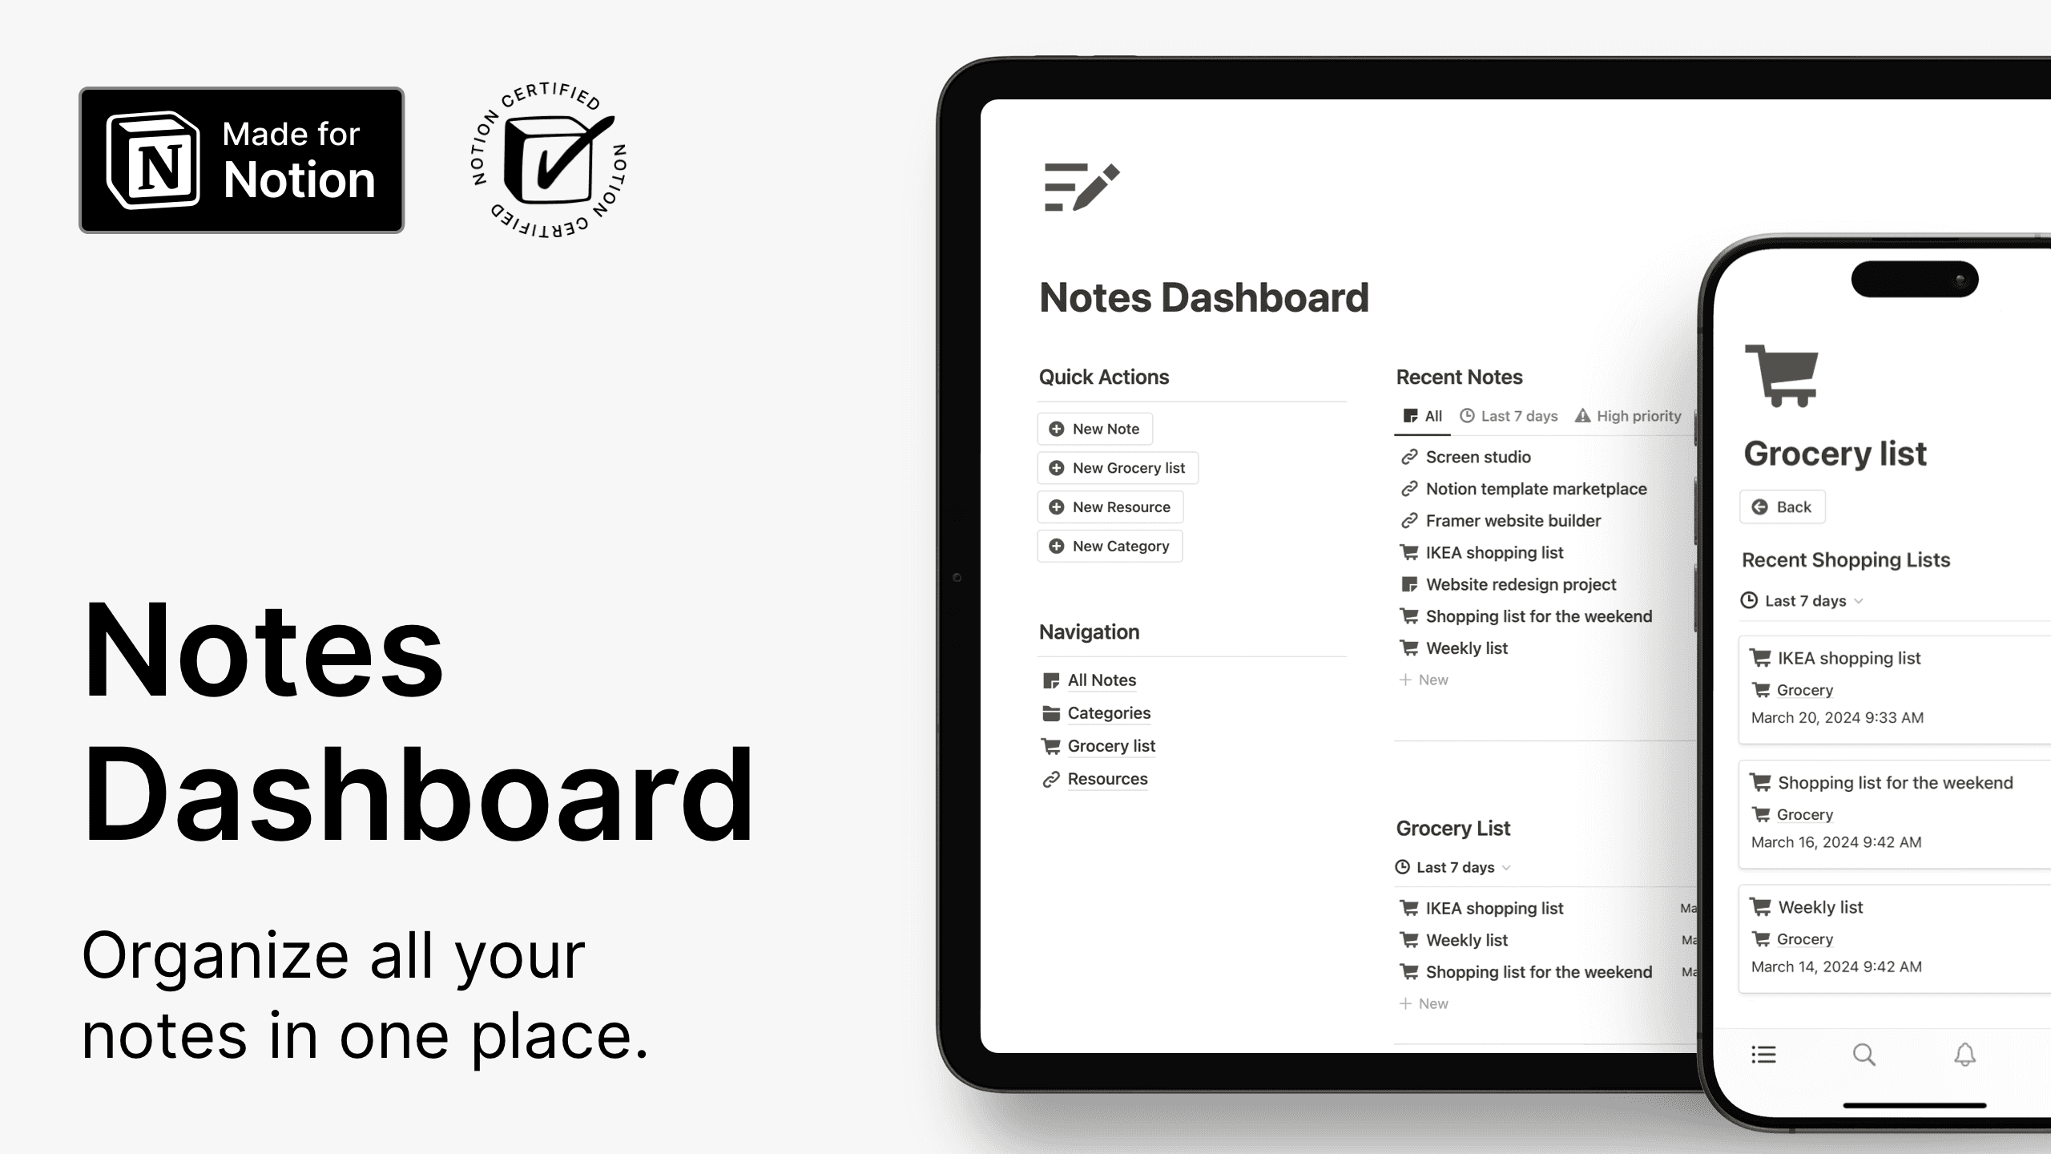Click the search icon on mobile bottom bar
This screenshot has height=1154, width=2051.
tap(1865, 1052)
